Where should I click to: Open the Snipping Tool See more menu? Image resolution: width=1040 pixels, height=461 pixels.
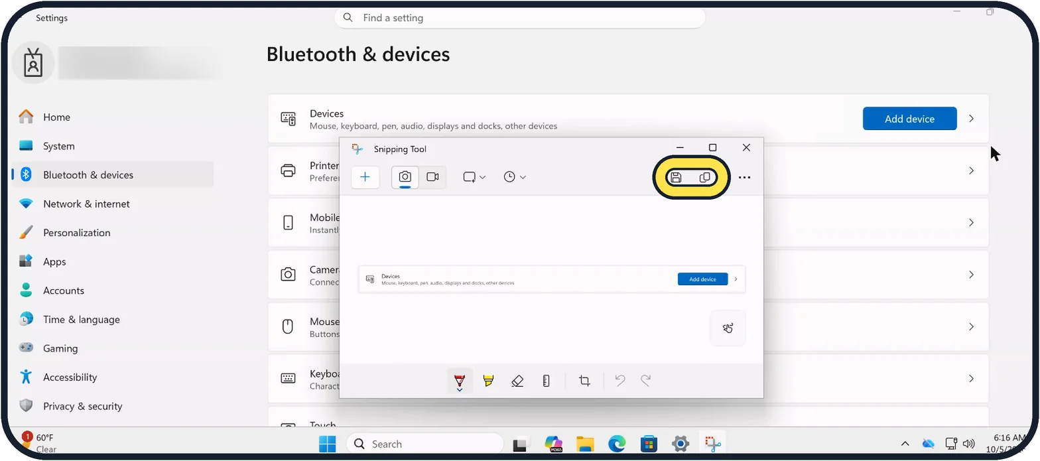tap(744, 178)
